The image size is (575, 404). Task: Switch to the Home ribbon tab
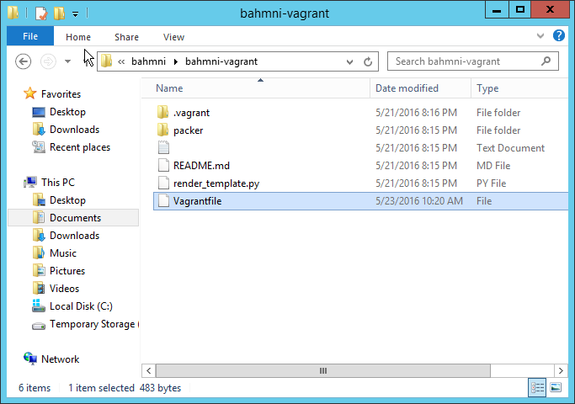tap(78, 37)
